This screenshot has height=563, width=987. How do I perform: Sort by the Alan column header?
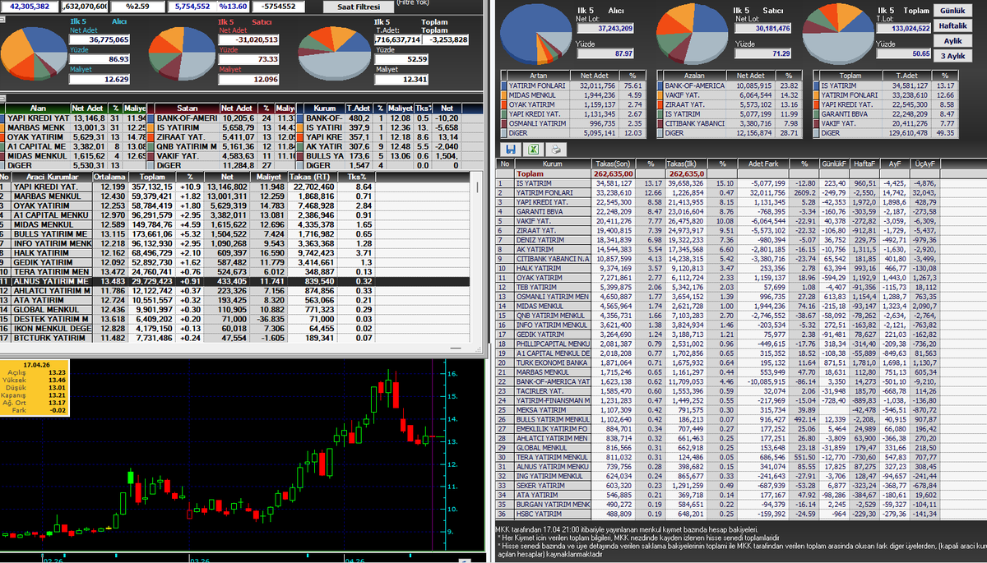38,108
